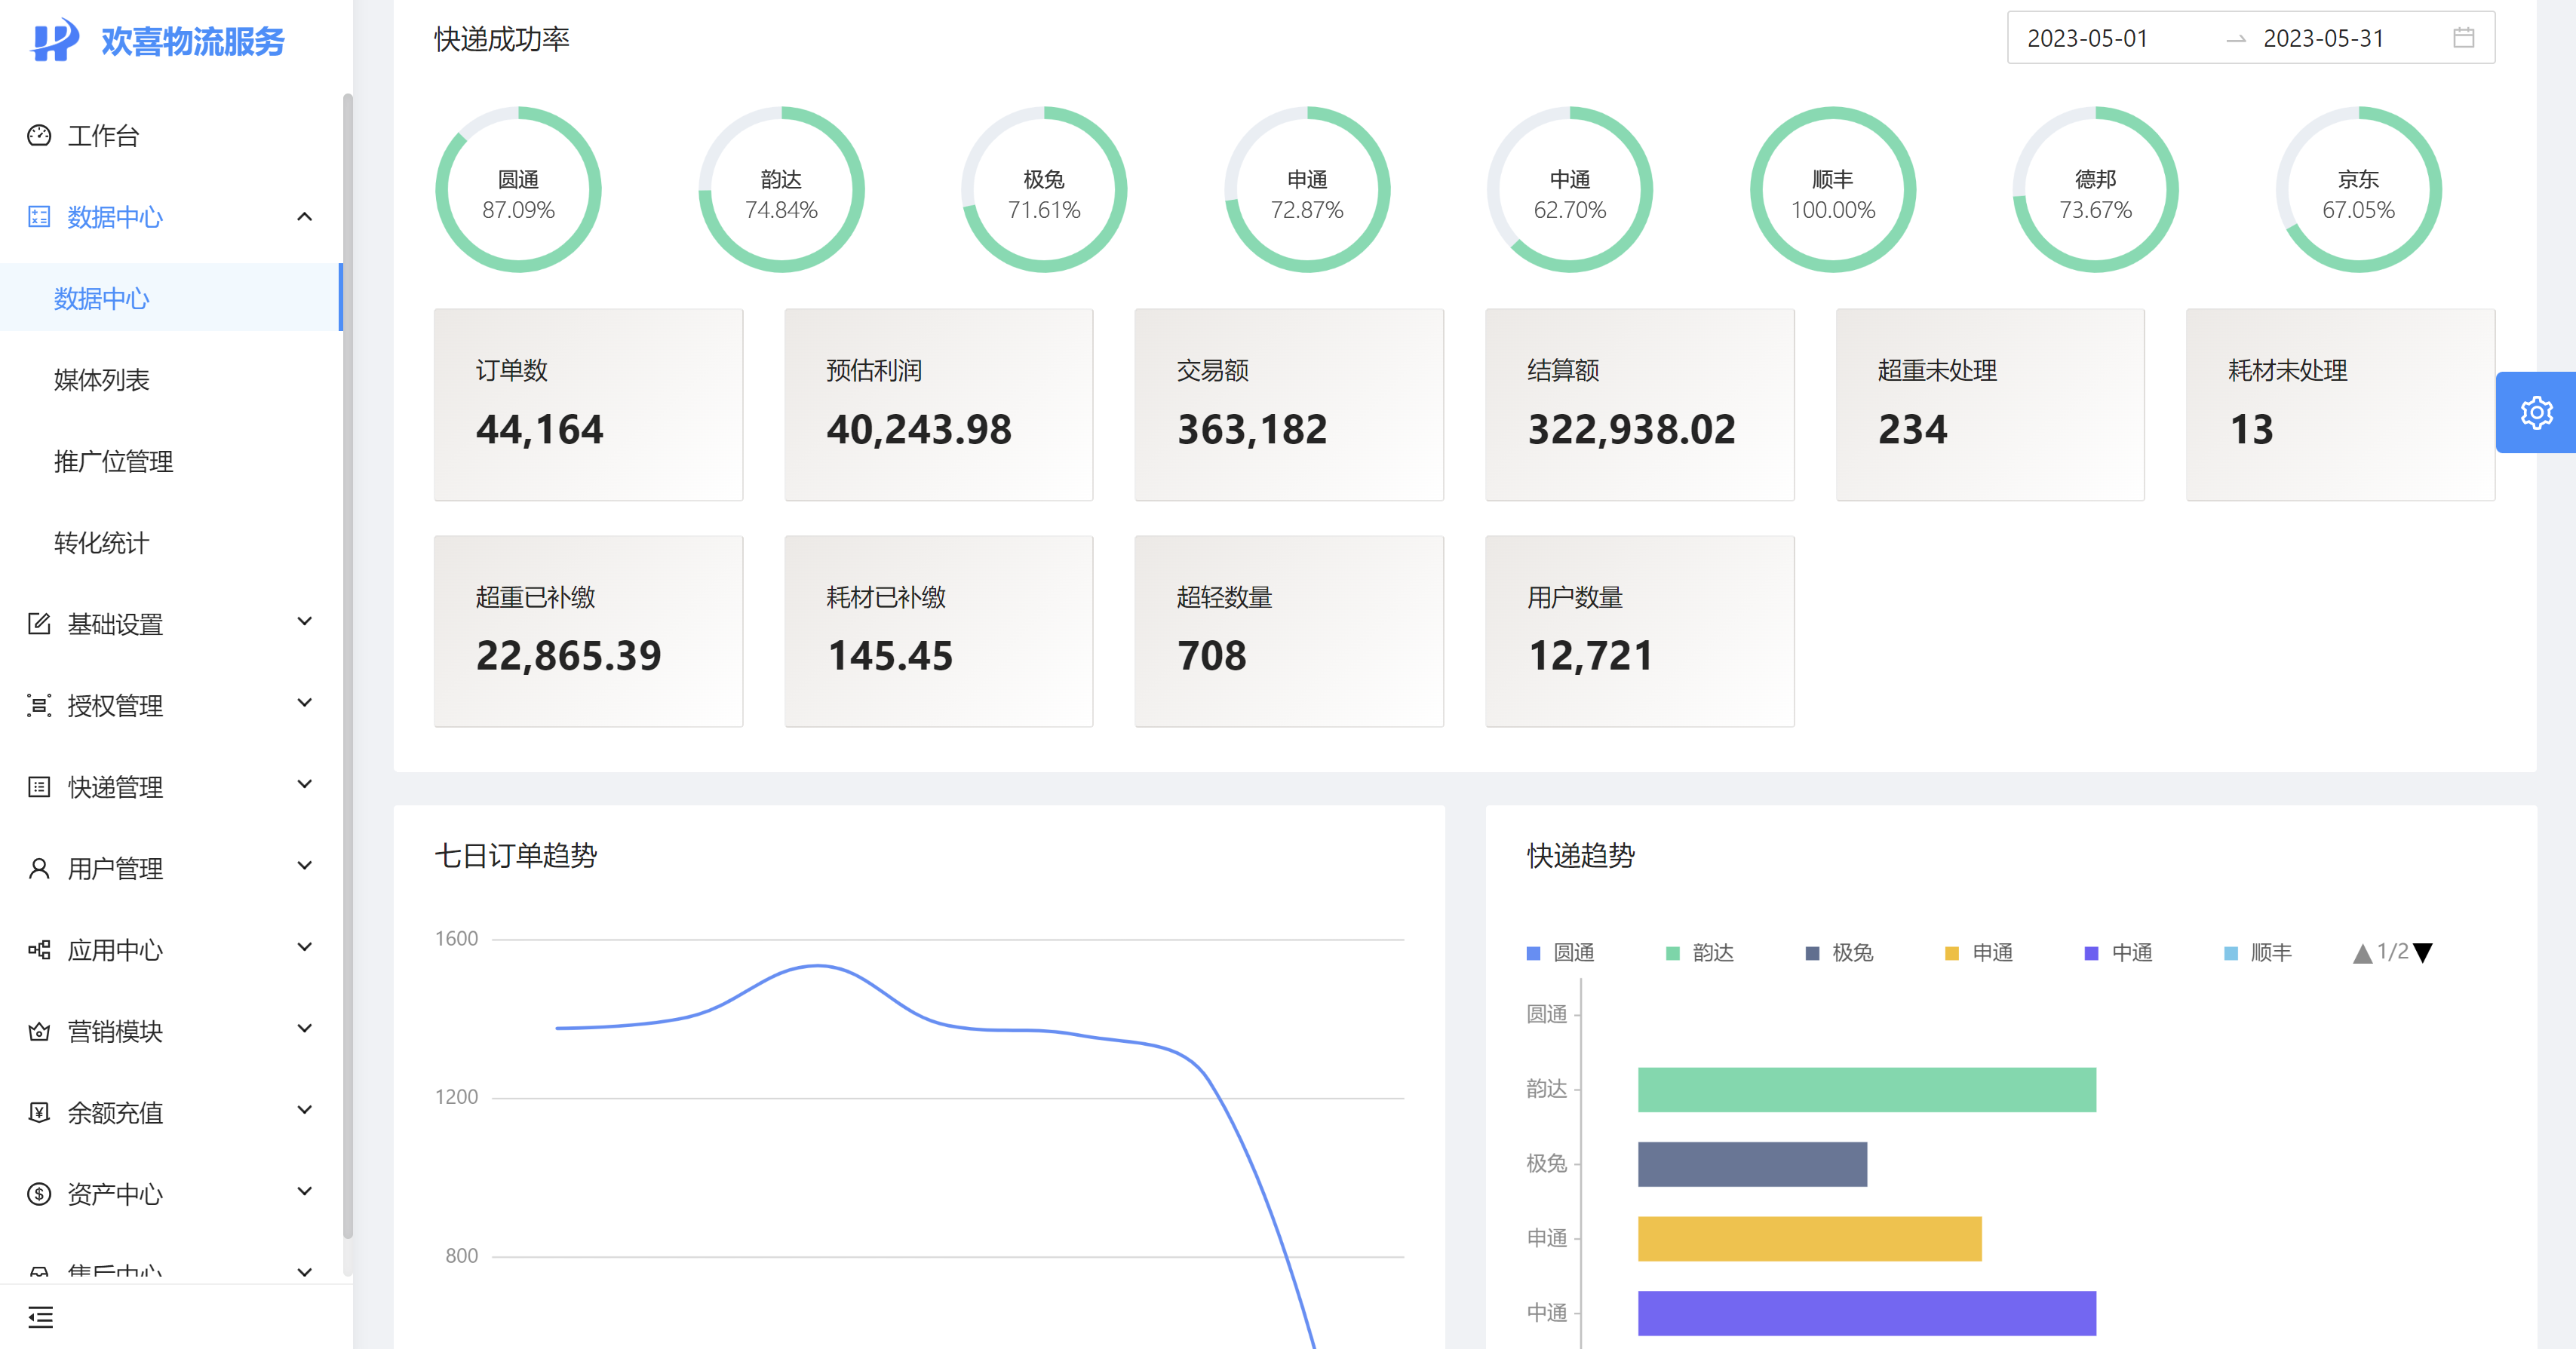Toggle 韵达 series in 快递趋势 legend

1699,953
